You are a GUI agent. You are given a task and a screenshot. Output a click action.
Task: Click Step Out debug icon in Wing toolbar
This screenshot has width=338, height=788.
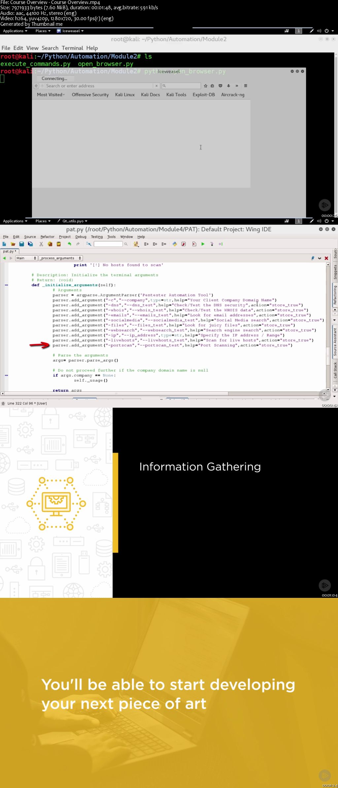pos(220,244)
